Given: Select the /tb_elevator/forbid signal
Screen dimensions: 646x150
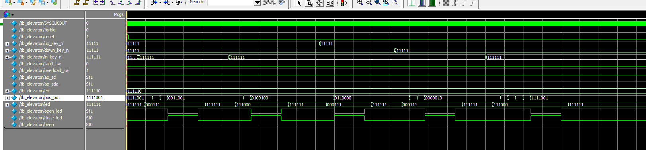Looking at the screenshot, I should [37, 30].
